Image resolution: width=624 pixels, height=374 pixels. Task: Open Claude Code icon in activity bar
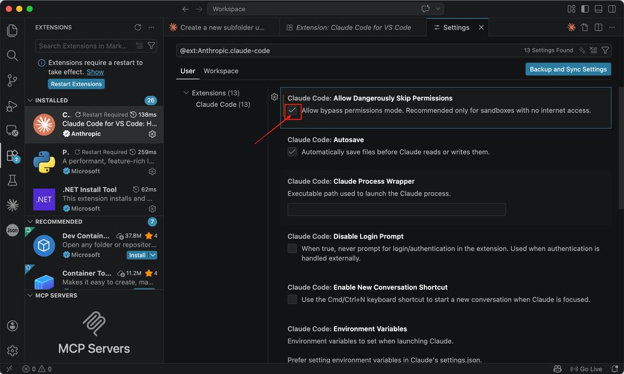(12, 205)
